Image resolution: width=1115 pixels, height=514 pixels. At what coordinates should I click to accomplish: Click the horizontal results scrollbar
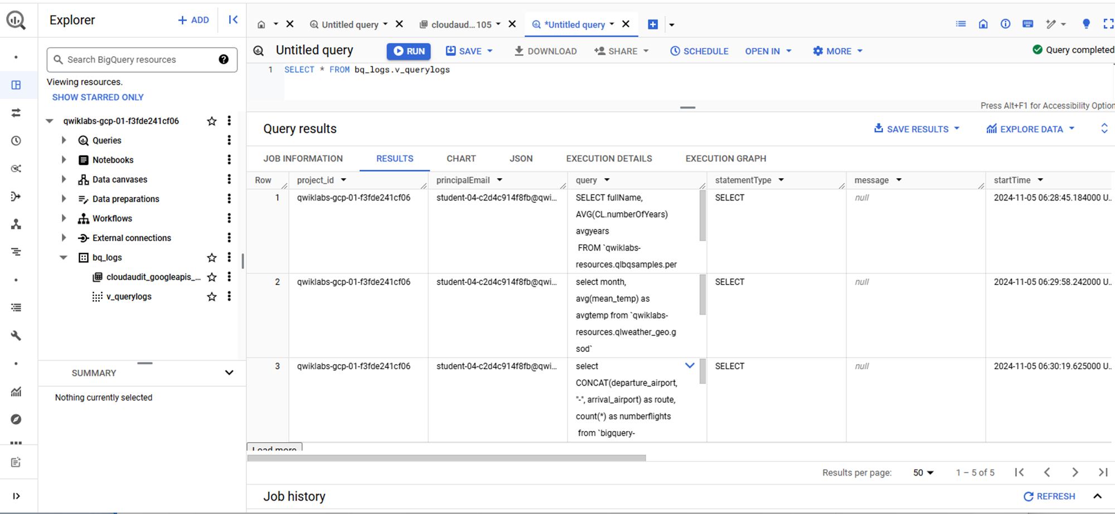pos(447,458)
